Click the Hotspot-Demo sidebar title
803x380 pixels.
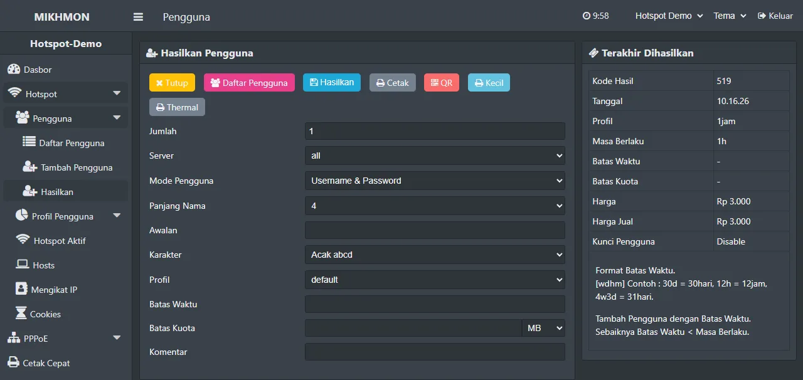tap(66, 44)
